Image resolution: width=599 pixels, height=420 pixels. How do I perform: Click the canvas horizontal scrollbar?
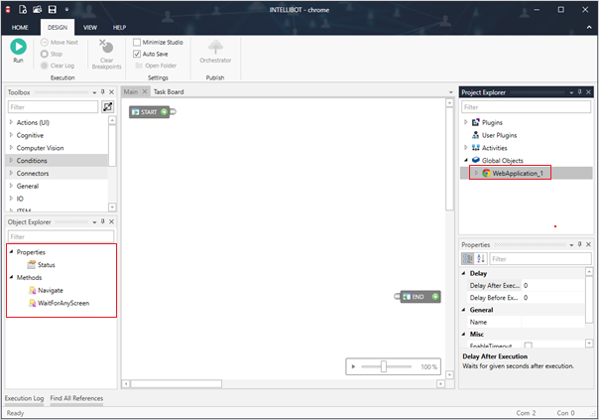coord(177,383)
